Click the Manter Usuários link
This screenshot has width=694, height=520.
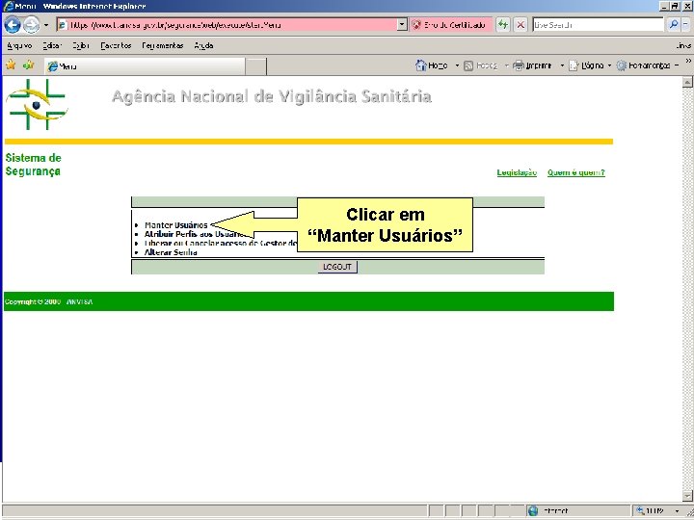pos(175,225)
